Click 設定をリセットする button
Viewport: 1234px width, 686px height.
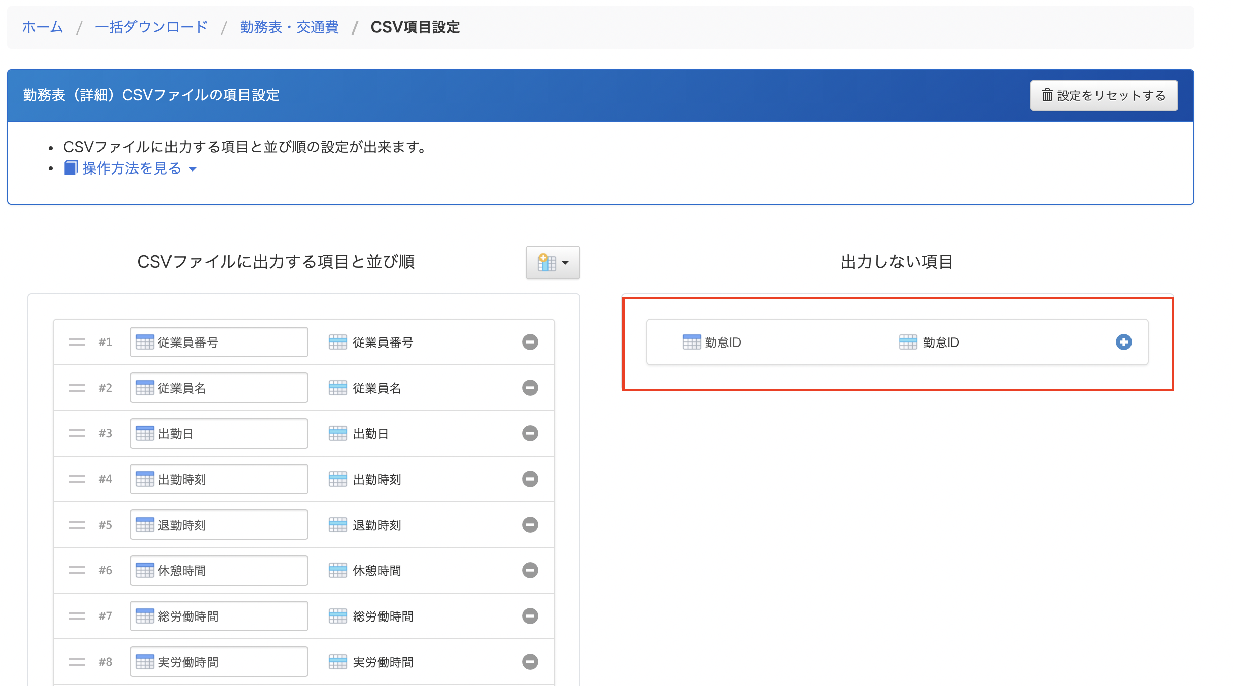click(1104, 95)
